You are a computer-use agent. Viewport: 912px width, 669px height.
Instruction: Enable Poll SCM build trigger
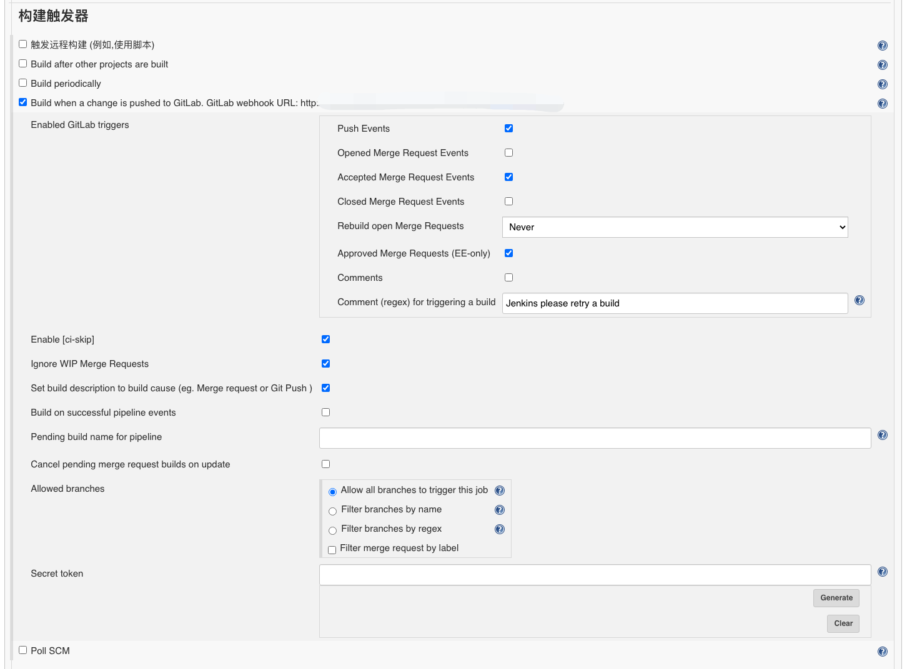point(23,650)
